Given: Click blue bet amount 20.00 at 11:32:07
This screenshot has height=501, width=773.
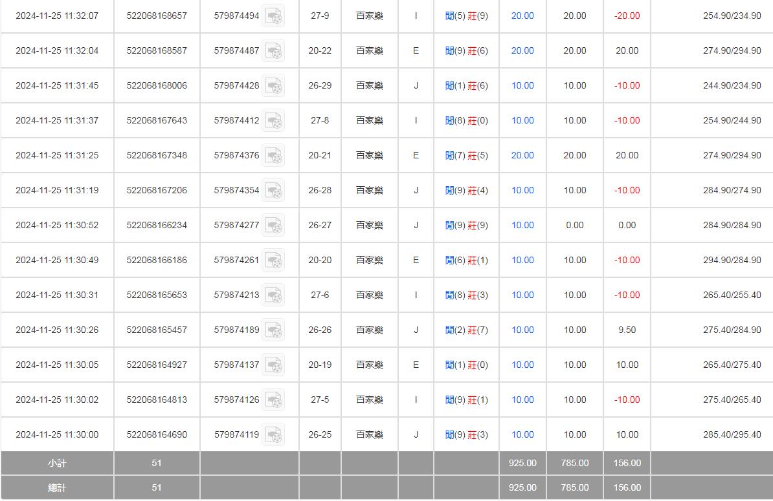Looking at the screenshot, I should pyautogui.click(x=522, y=16).
